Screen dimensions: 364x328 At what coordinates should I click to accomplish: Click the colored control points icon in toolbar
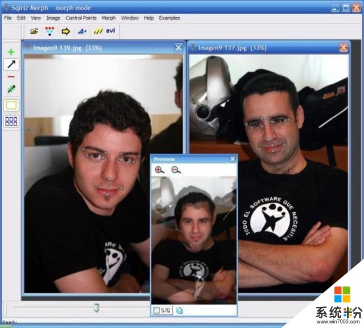[x=49, y=31]
